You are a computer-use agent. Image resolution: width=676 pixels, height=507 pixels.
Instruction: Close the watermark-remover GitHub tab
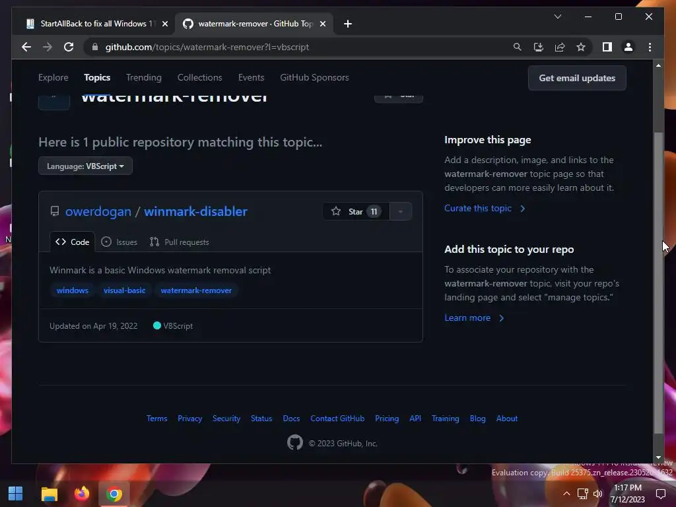(x=322, y=24)
